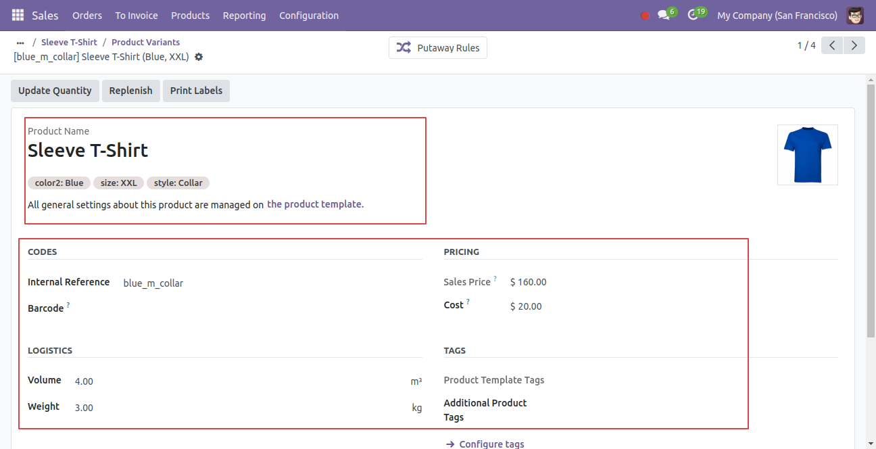Edit the Internal Reference field
This screenshot has width=876, height=449.
click(272, 283)
